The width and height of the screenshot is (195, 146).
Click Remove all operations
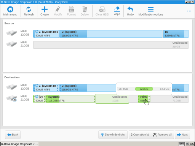point(162,135)
